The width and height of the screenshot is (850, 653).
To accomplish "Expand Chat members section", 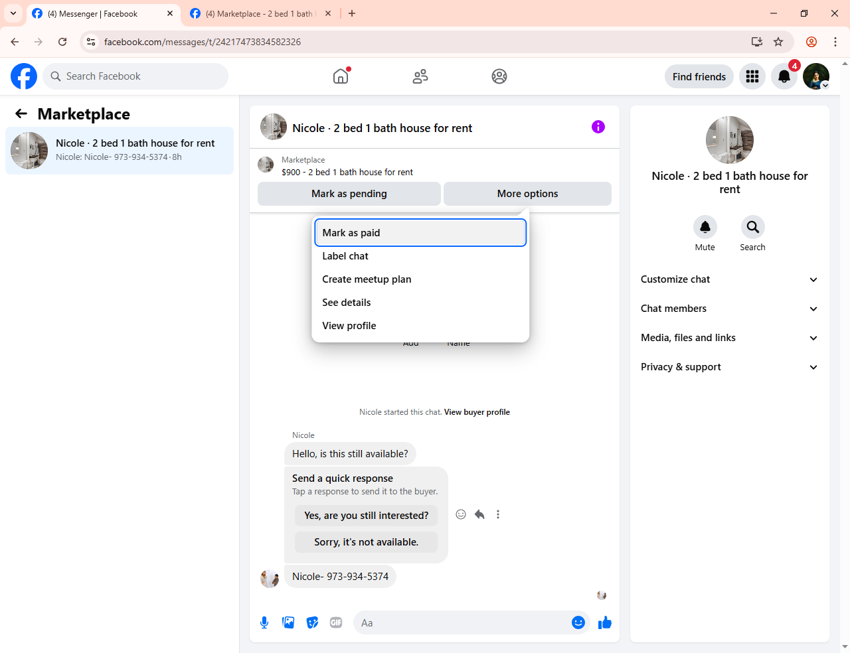I will coord(729,309).
